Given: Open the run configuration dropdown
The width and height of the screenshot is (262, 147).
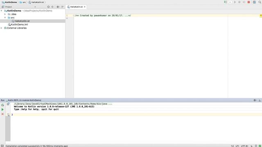Looking at the screenshot, I should [x=230, y=2].
